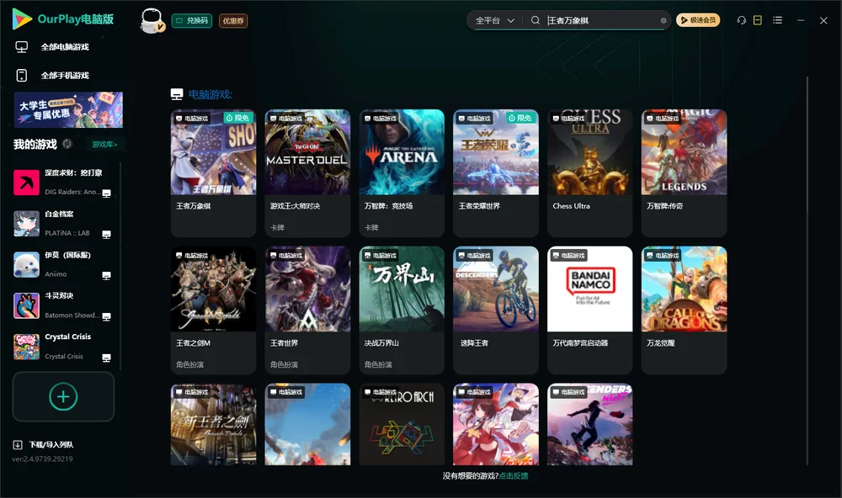The width and height of the screenshot is (842, 498).
Task: Open 白金档案 game icon in sidebar
Action: 26,224
